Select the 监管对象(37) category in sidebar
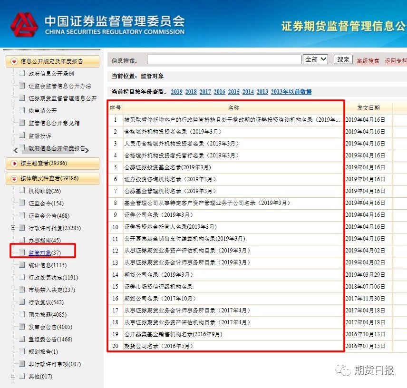The height and width of the screenshot is (388, 407). point(44,253)
